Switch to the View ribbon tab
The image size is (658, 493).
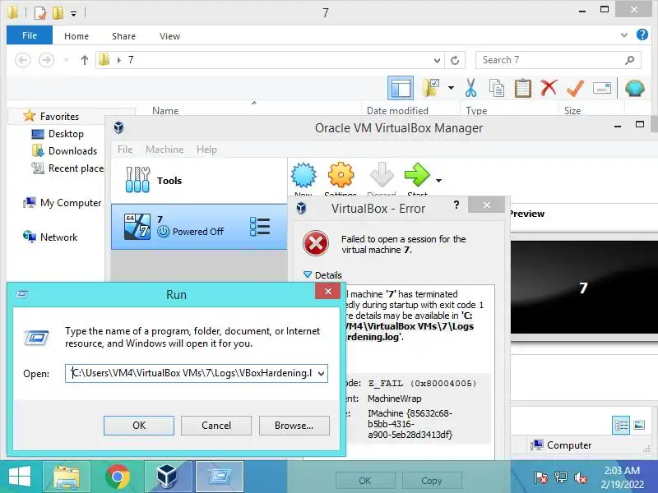pos(169,36)
